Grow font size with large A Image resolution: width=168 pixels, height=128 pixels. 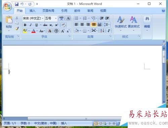click(63, 31)
